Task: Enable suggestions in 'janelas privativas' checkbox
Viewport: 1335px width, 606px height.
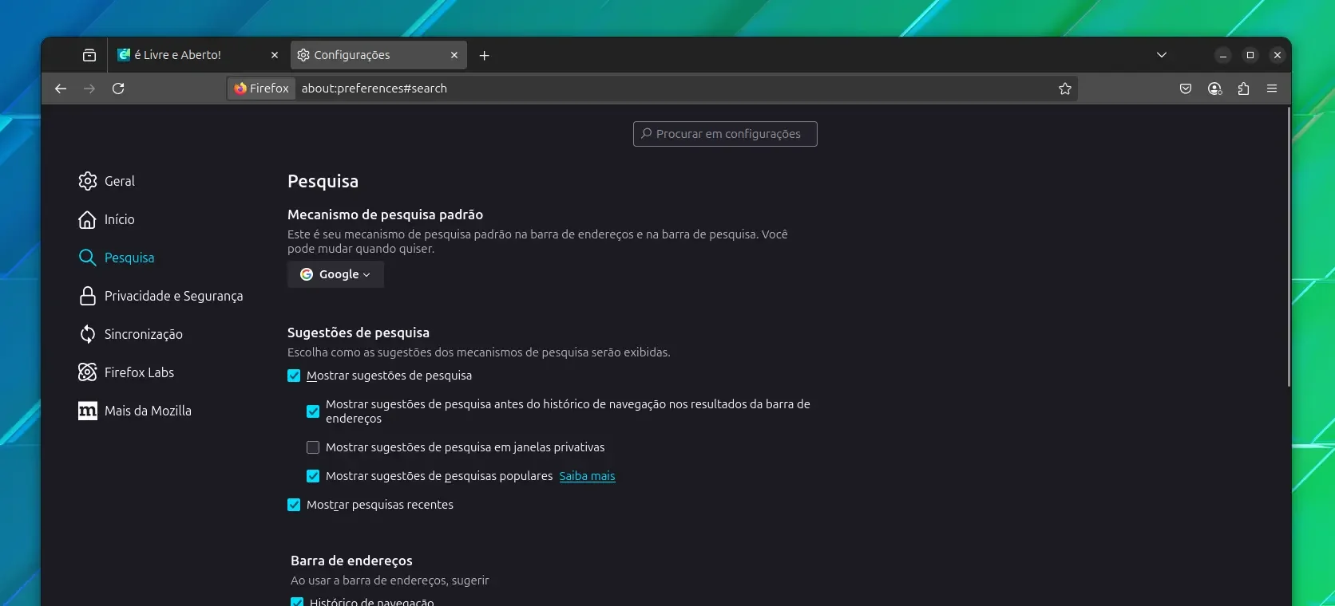Action: (x=313, y=447)
